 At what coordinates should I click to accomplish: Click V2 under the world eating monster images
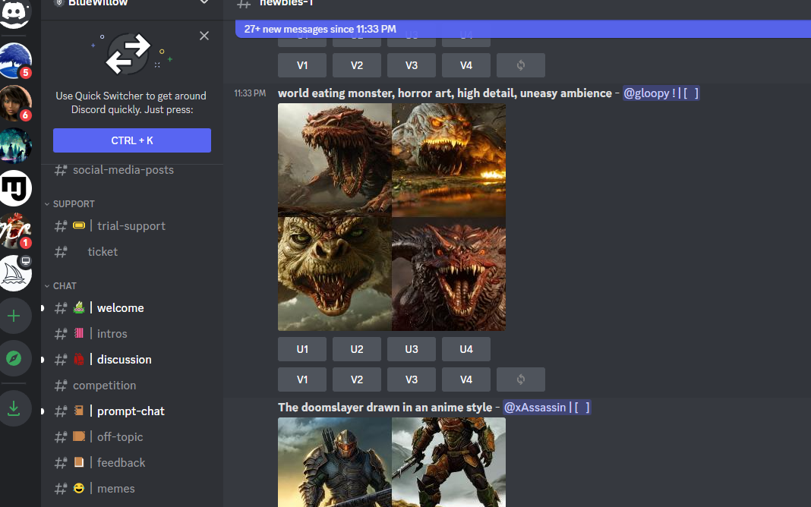[357, 379]
